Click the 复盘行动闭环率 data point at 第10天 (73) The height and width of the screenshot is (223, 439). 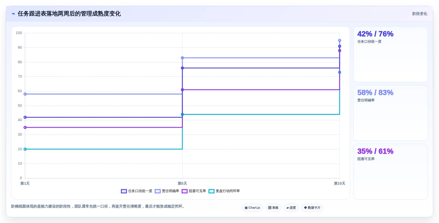pos(339,72)
